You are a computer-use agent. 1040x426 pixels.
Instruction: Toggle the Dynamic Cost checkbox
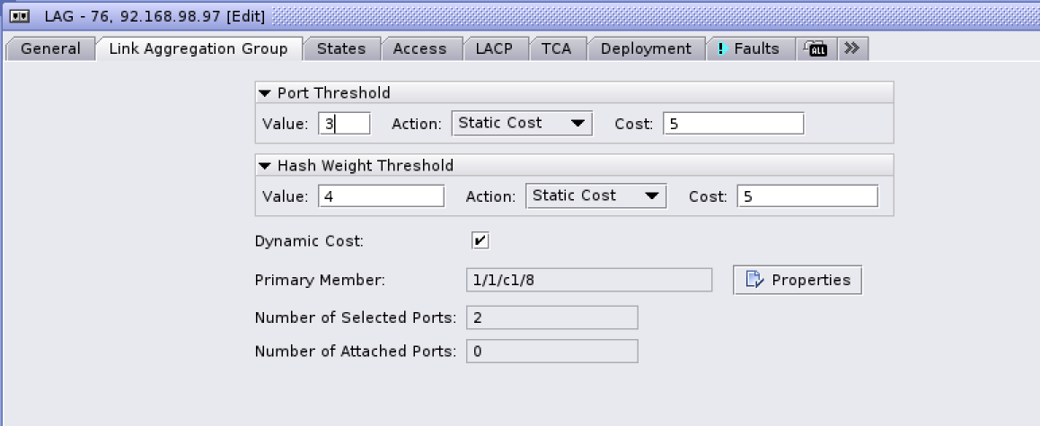point(480,240)
